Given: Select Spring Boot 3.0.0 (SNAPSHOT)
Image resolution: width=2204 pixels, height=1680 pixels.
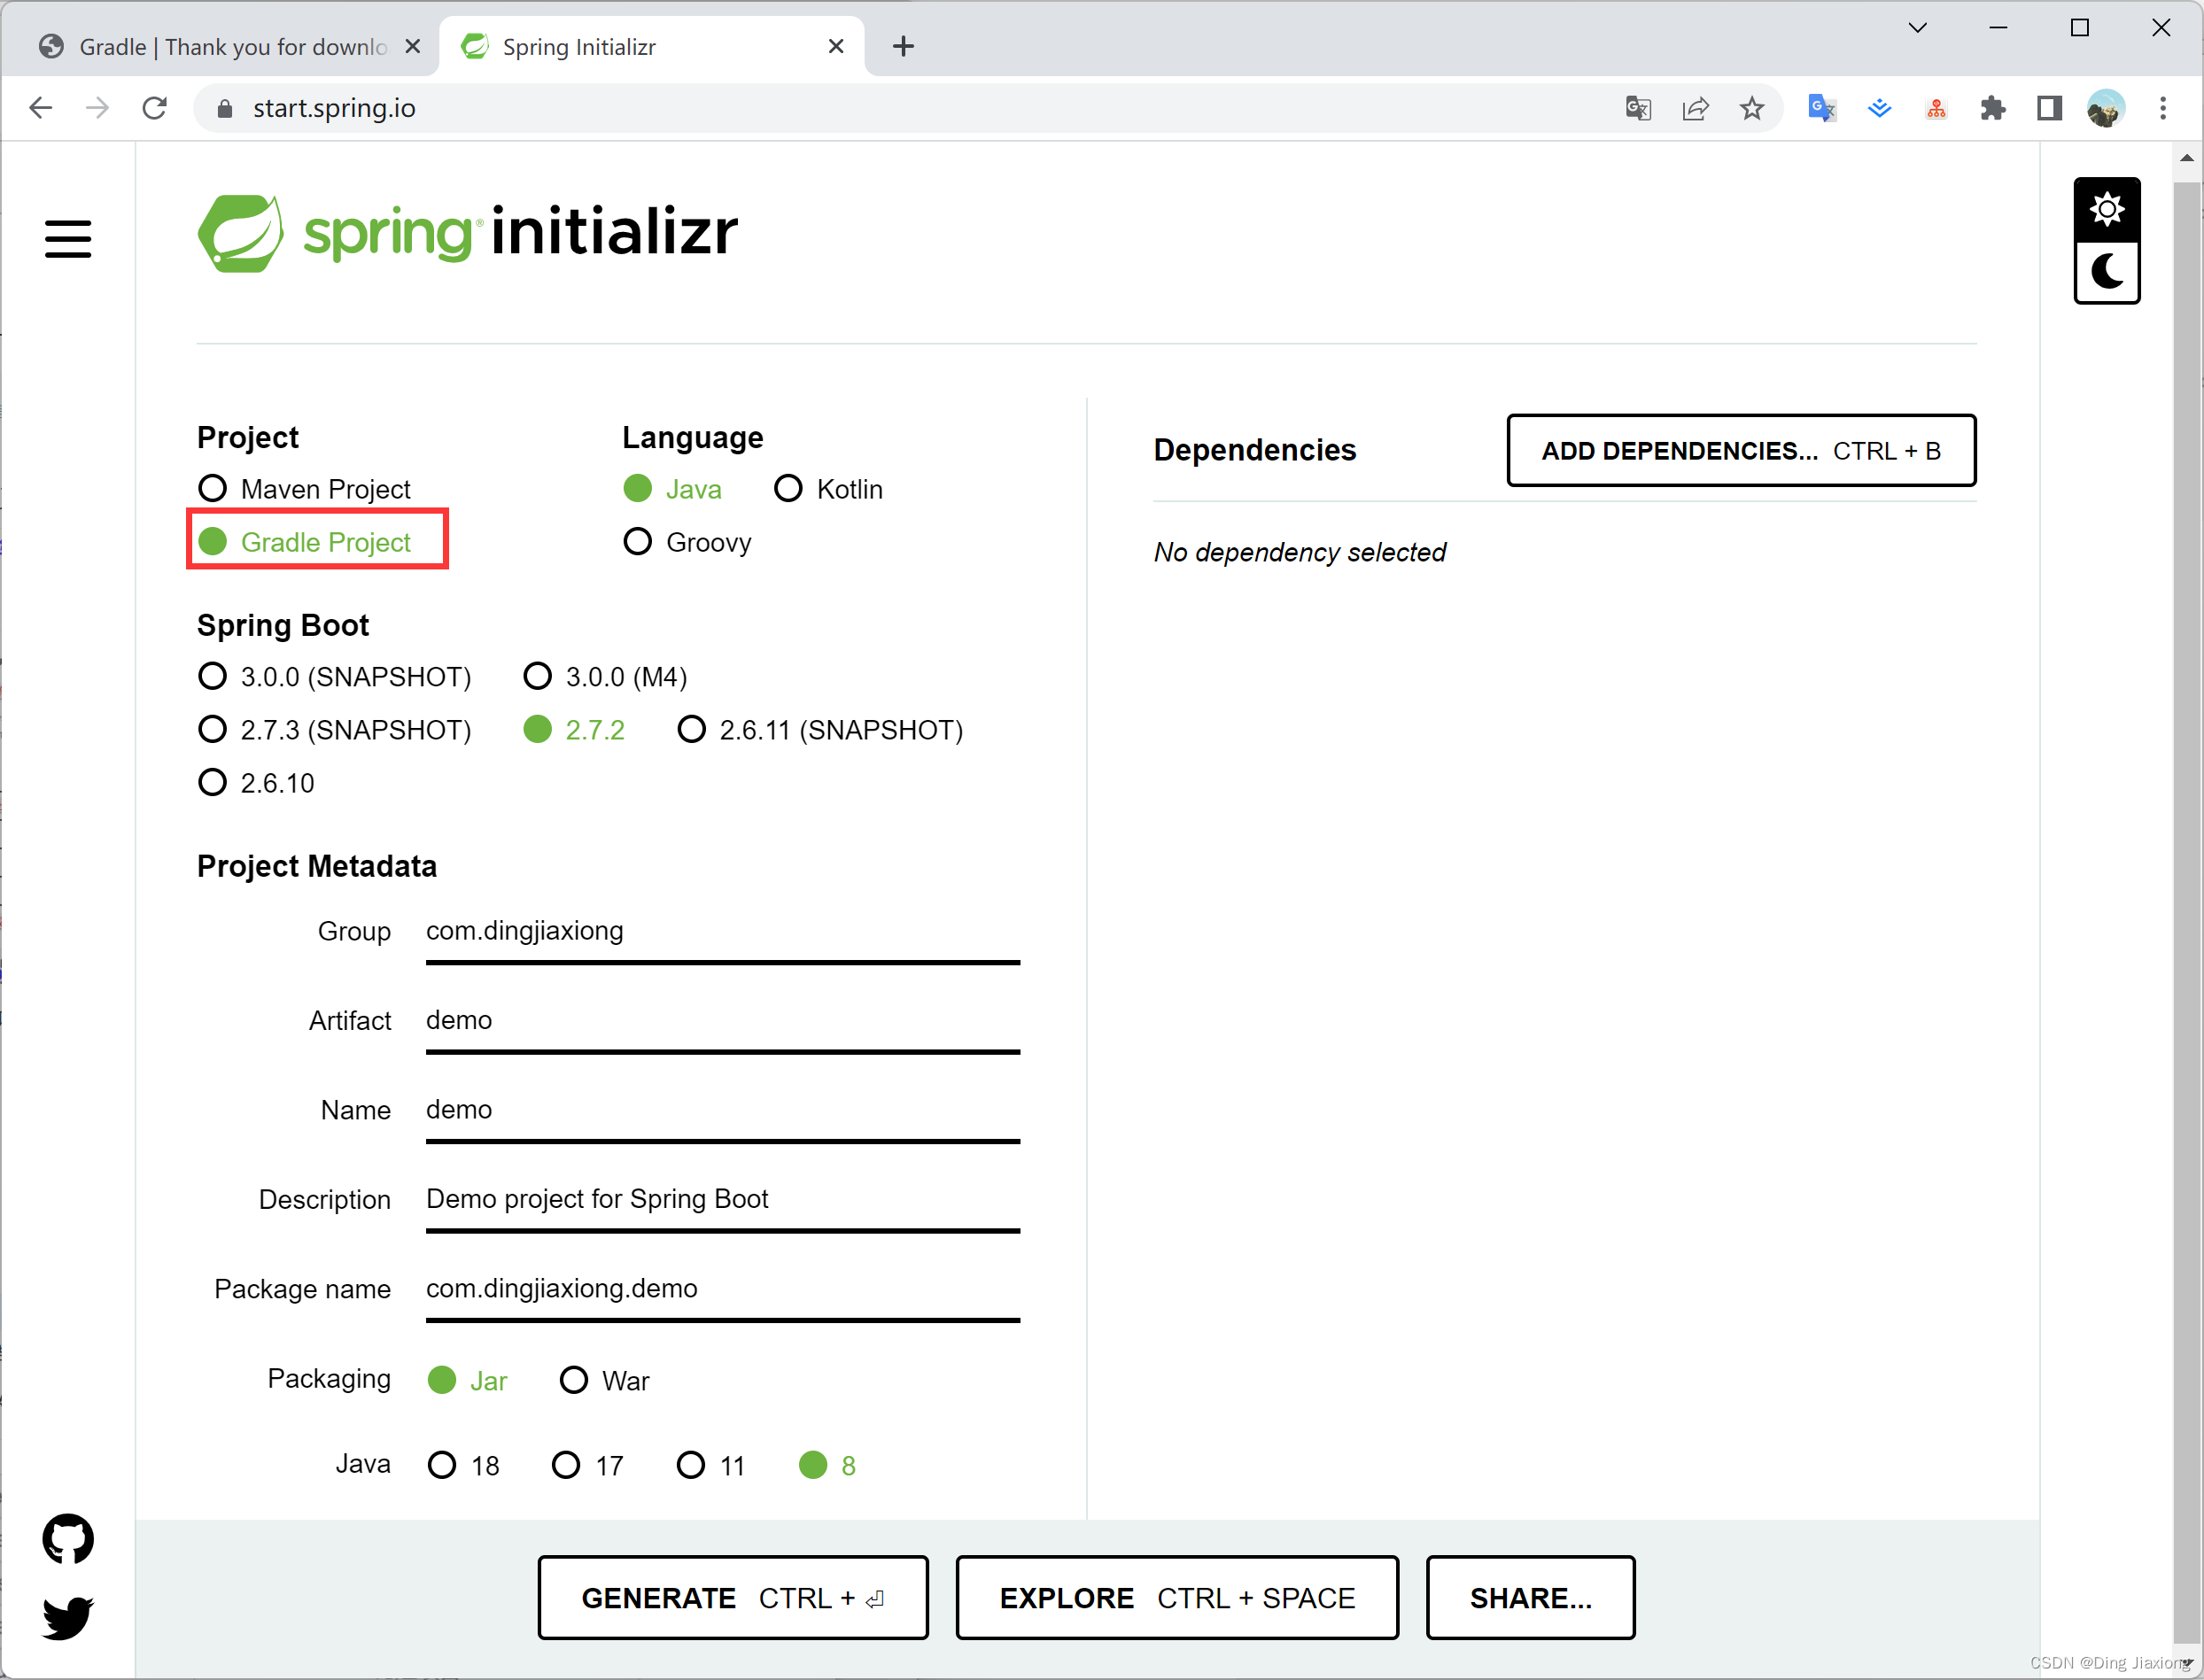Looking at the screenshot, I should 334,677.
